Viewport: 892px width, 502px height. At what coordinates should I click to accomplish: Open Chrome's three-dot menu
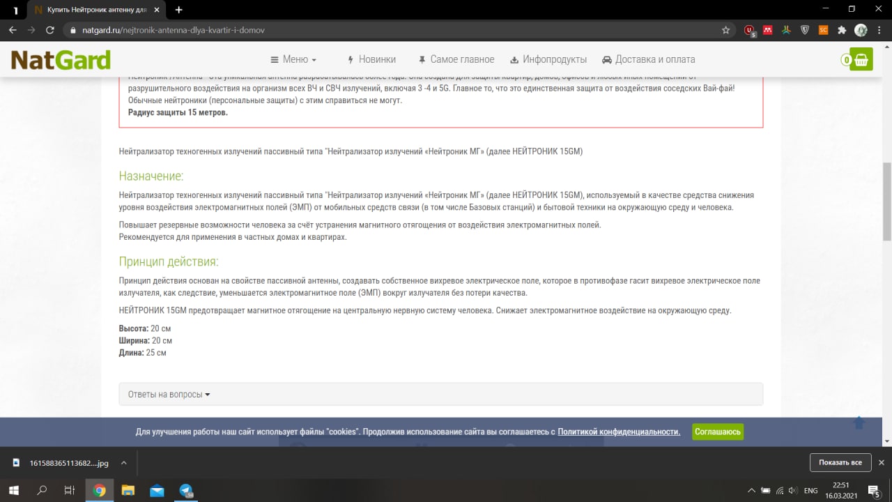[x=879, y=30]
